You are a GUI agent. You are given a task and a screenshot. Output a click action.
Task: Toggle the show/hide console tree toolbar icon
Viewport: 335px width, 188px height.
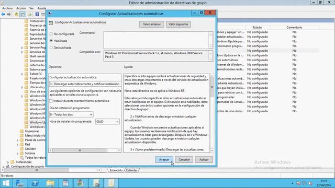click(22, 14)
